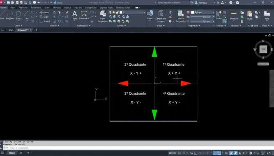Click the Undo arrow icon
The image size is (274, 156).
coord(39,2)
